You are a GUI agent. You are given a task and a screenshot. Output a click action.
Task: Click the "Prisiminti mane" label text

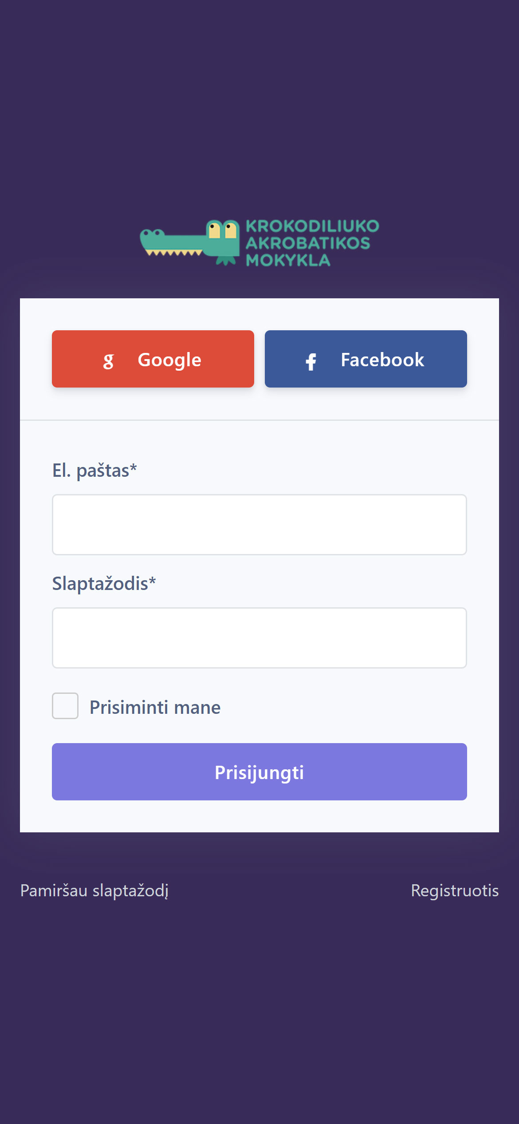(x=155, y=707)
